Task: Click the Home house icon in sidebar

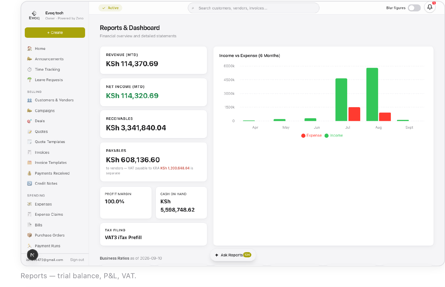Action: click(x=30, y=49)
